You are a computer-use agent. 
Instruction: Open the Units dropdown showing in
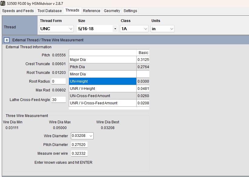[162, 29]
